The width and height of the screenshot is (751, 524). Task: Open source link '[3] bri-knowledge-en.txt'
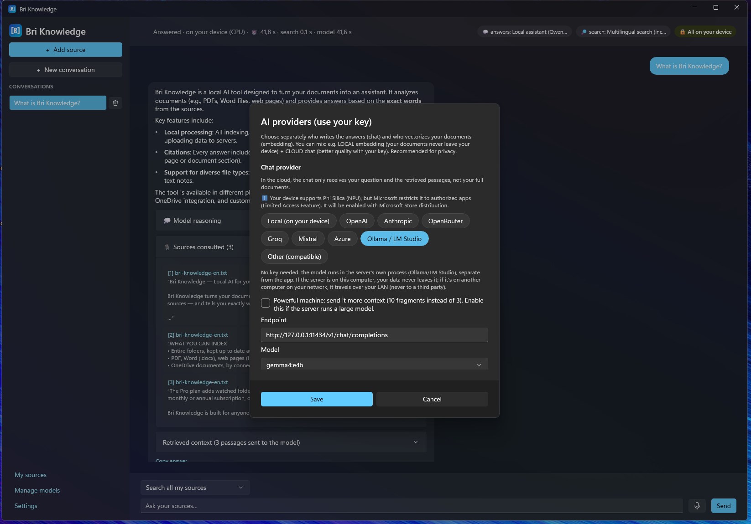198,382
